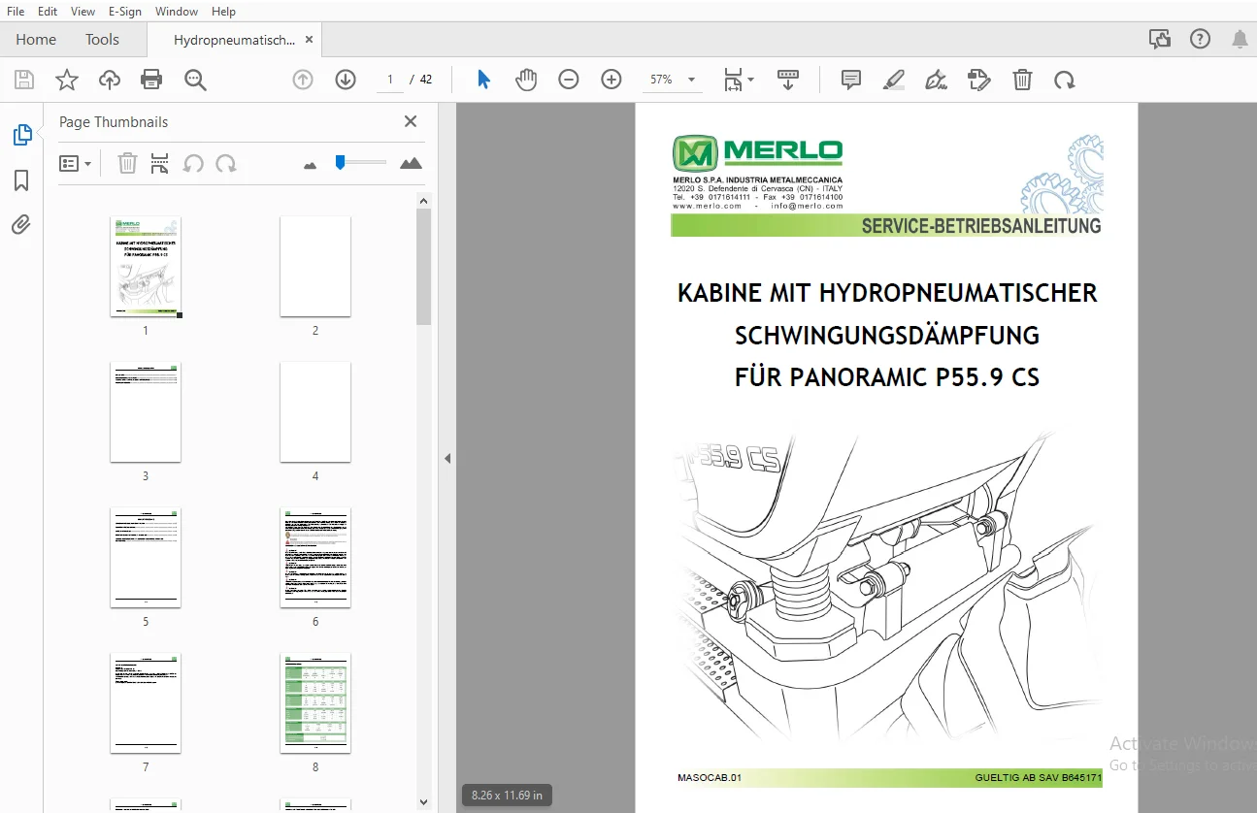Screen dimensions: 1257x813
Task: Select page 5 thumbnail
Action: (146, 558)
